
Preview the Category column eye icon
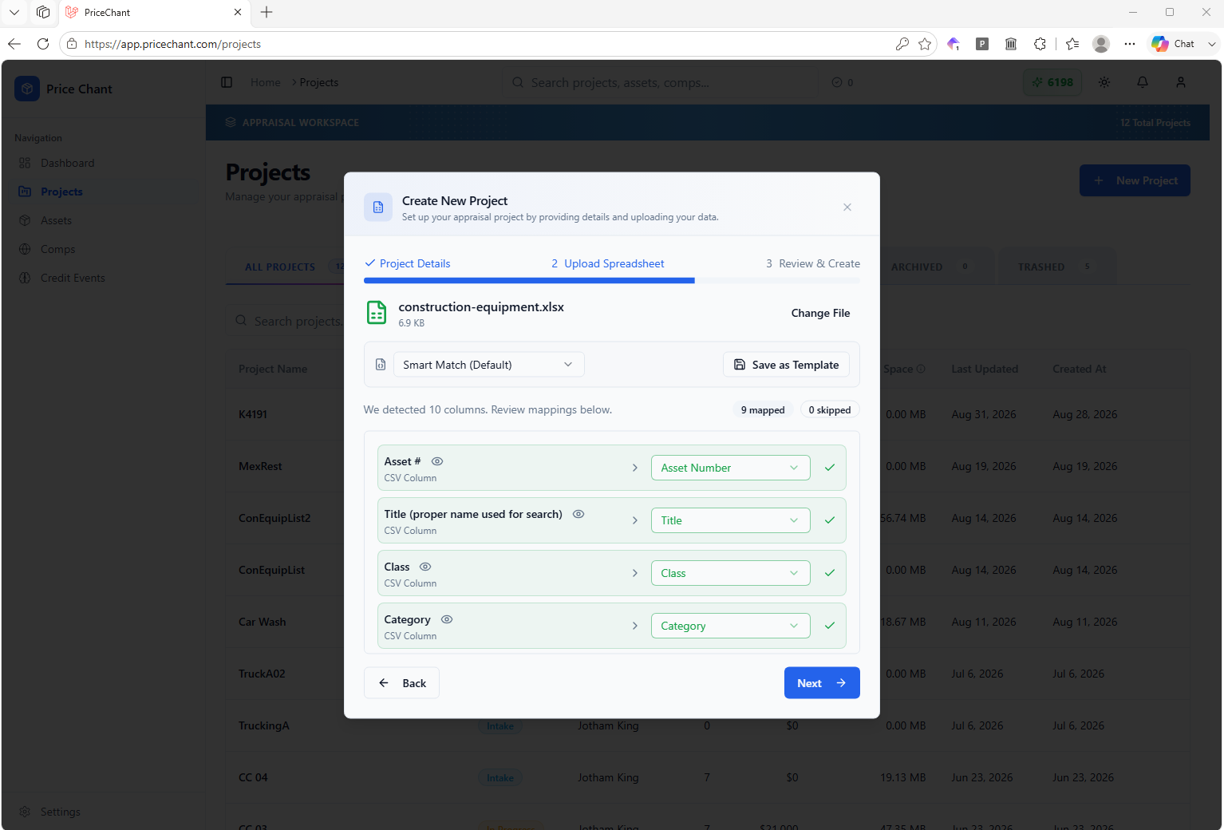pyautogui.click(x=447, y=619)
